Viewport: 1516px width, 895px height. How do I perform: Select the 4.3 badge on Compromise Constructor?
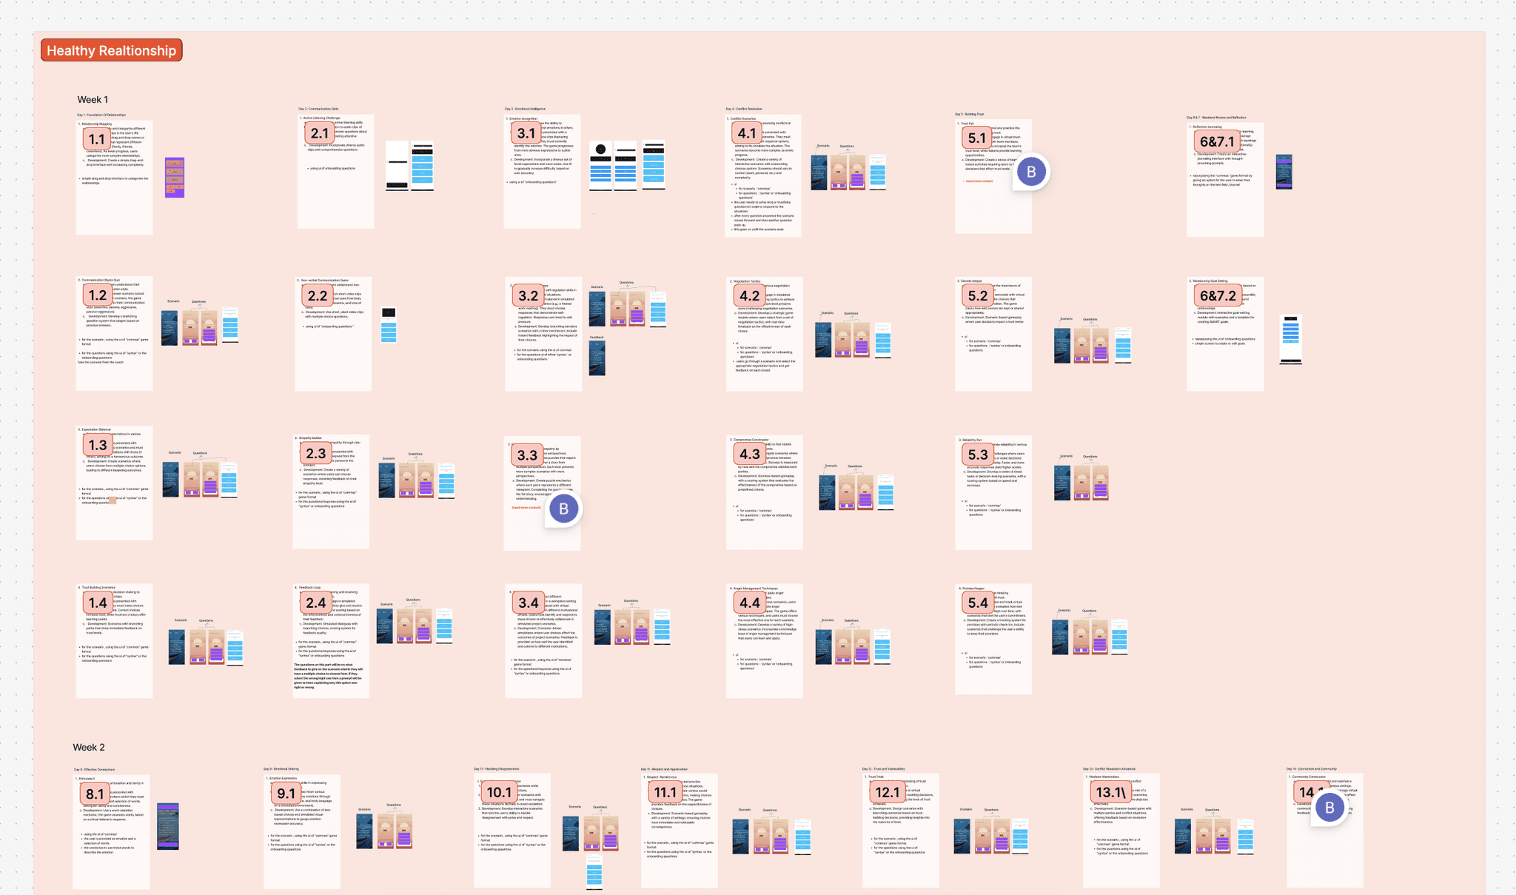pos(749,454)
